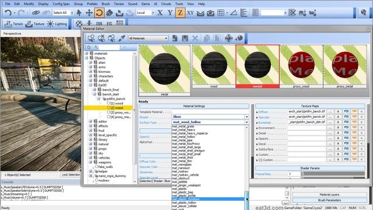Open the File menu
The height and width of the screenshot is (210, 373).
[x=8, y=4]
